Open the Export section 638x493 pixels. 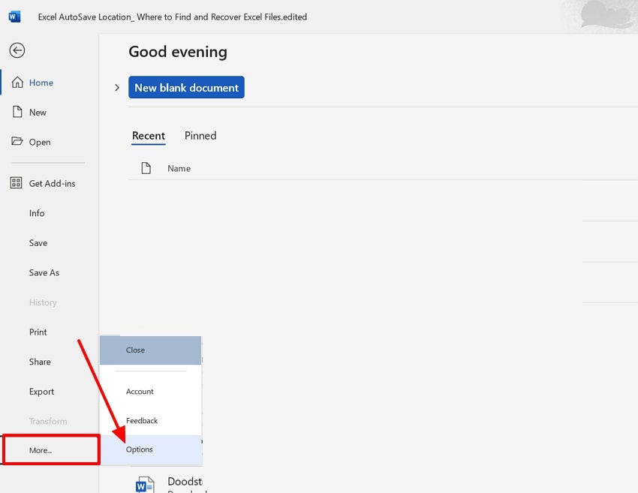[x=41, y=391]
